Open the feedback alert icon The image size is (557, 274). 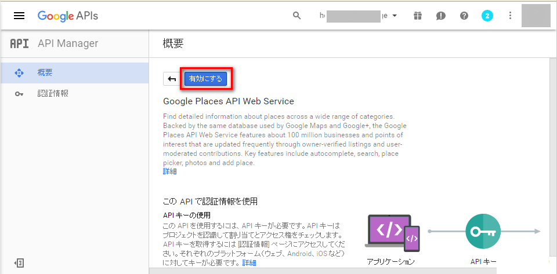[441, 16]
